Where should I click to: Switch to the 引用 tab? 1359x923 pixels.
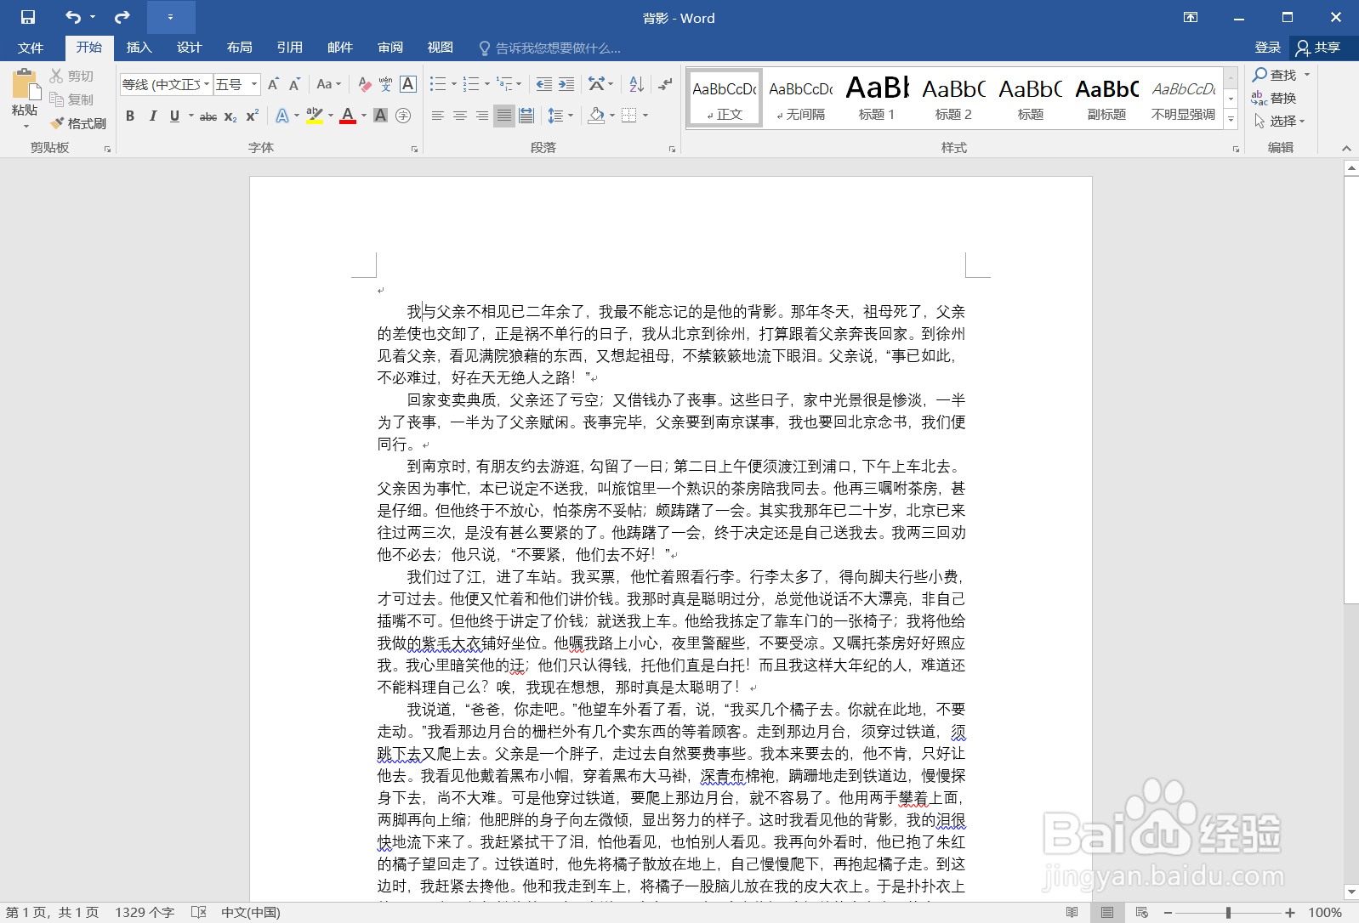pos(289,48)
